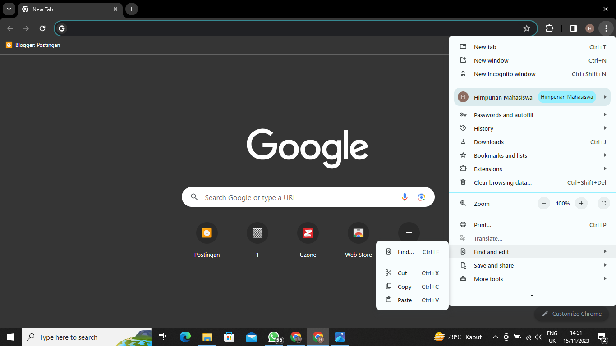
Task: Select Print from the menu
Action: [x=532, y=225]
